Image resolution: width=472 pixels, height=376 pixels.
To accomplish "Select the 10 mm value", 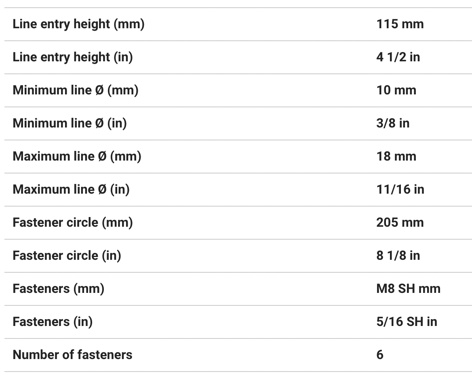I will [x=396, y=90].
